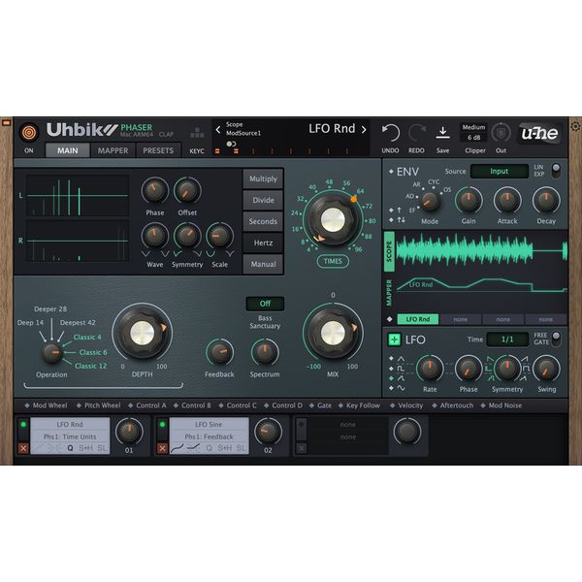Open the settings gear icon at top right
Screen dimensions: 582x582
574,126
